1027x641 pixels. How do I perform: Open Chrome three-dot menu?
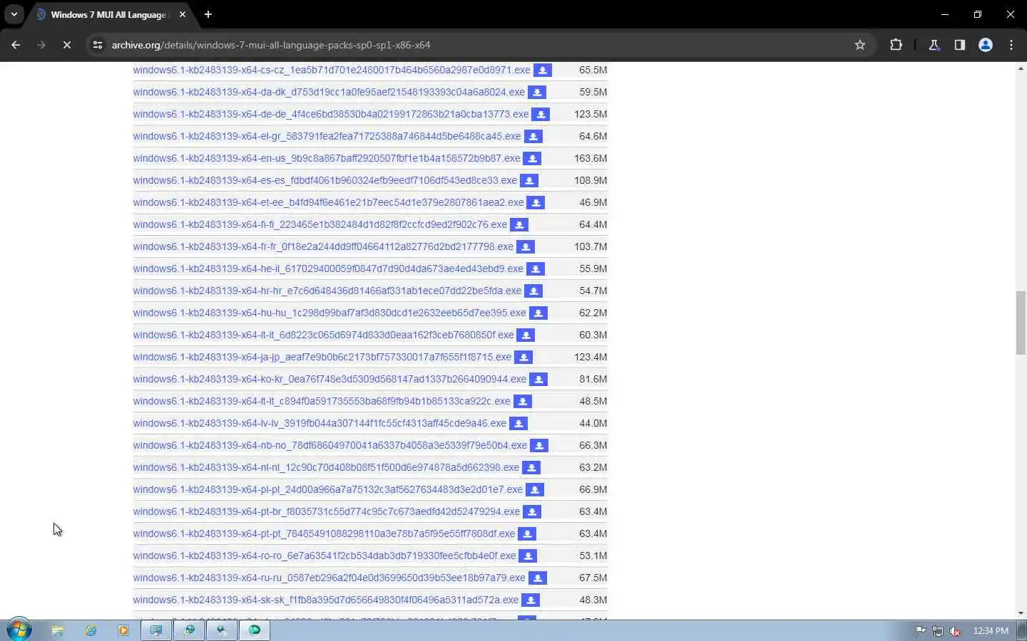tap(1011, 45)
